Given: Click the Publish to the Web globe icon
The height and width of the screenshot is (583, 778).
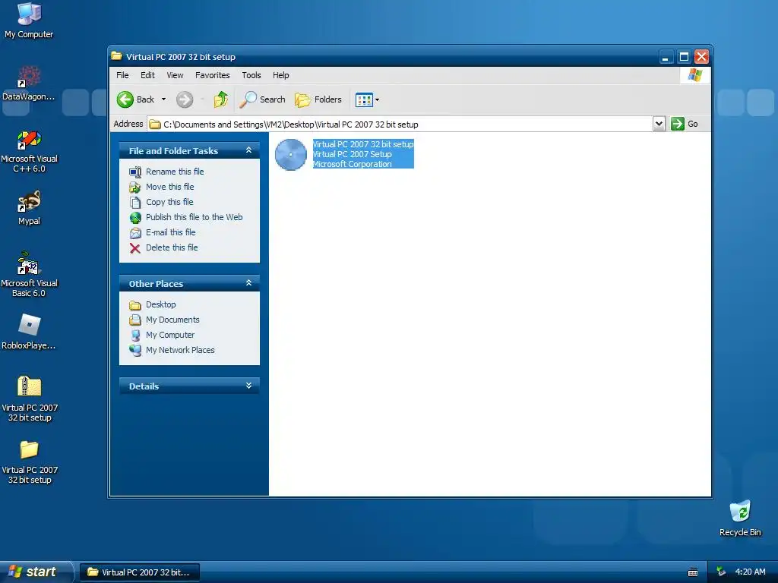Looking at the screenshot, I should tap(135, 218).
